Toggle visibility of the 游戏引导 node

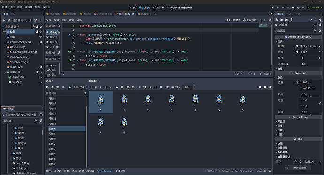click(x=41, y=72)
